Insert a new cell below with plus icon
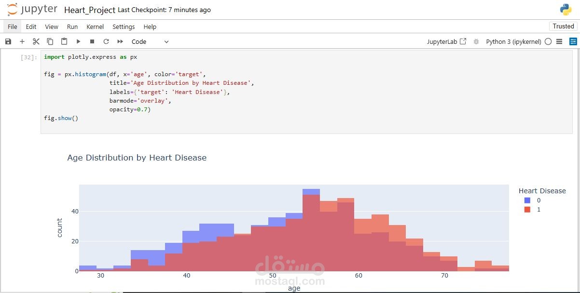The width and height of the screenshot is (580, 293). click(22, 41)
